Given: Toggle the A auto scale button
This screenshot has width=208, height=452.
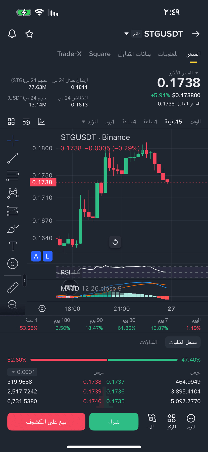Looking at the screenshot, I should (x=36, y=256).
